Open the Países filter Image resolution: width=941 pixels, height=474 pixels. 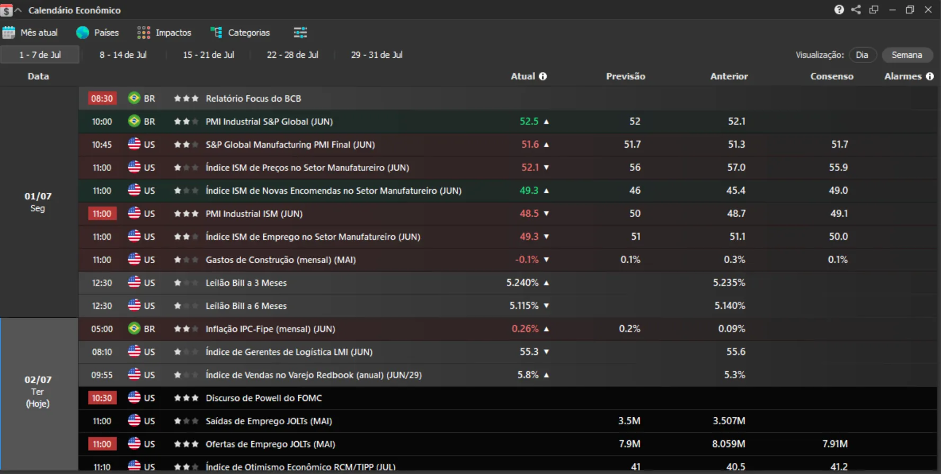[x=97, y=33]
